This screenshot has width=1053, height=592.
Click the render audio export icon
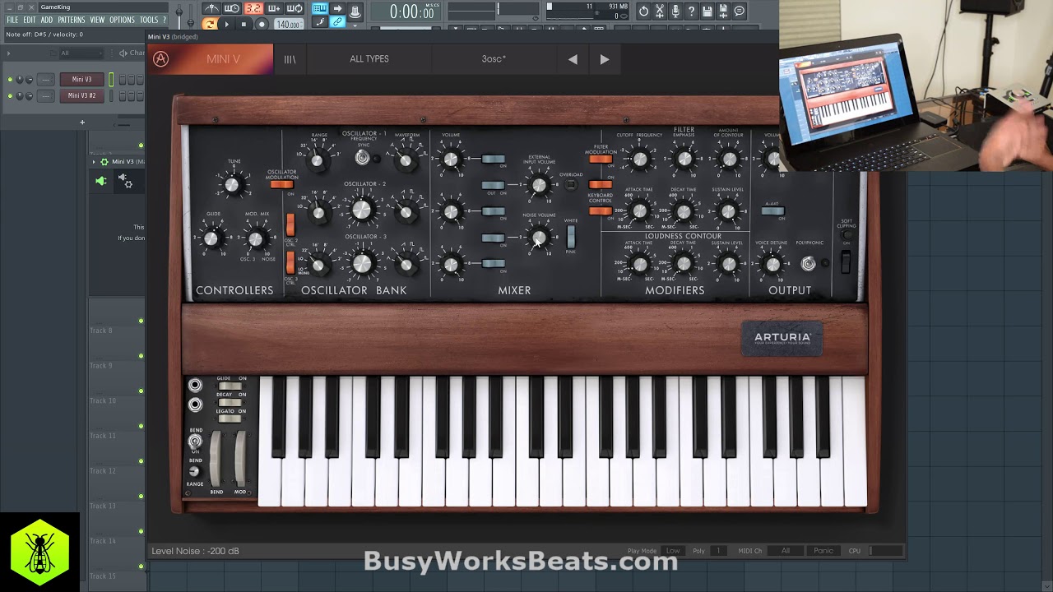723,11
